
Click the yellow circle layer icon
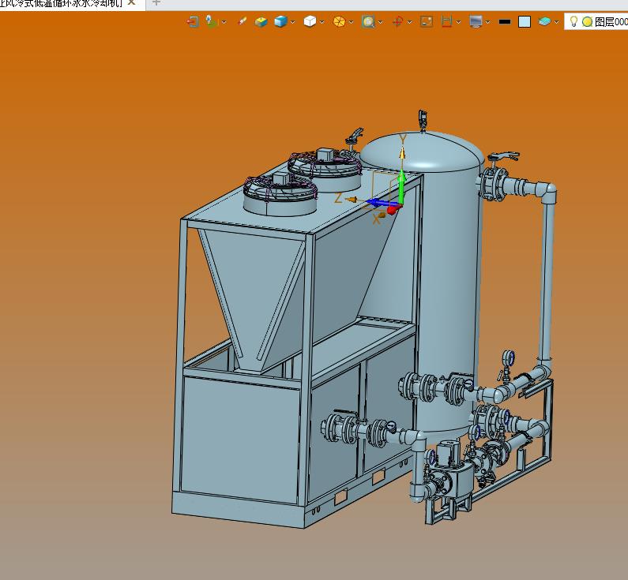pyautogui.click(x=587, y=21)
